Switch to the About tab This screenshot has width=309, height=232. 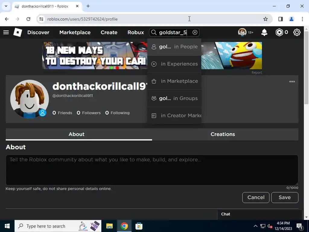click(79, 134)
